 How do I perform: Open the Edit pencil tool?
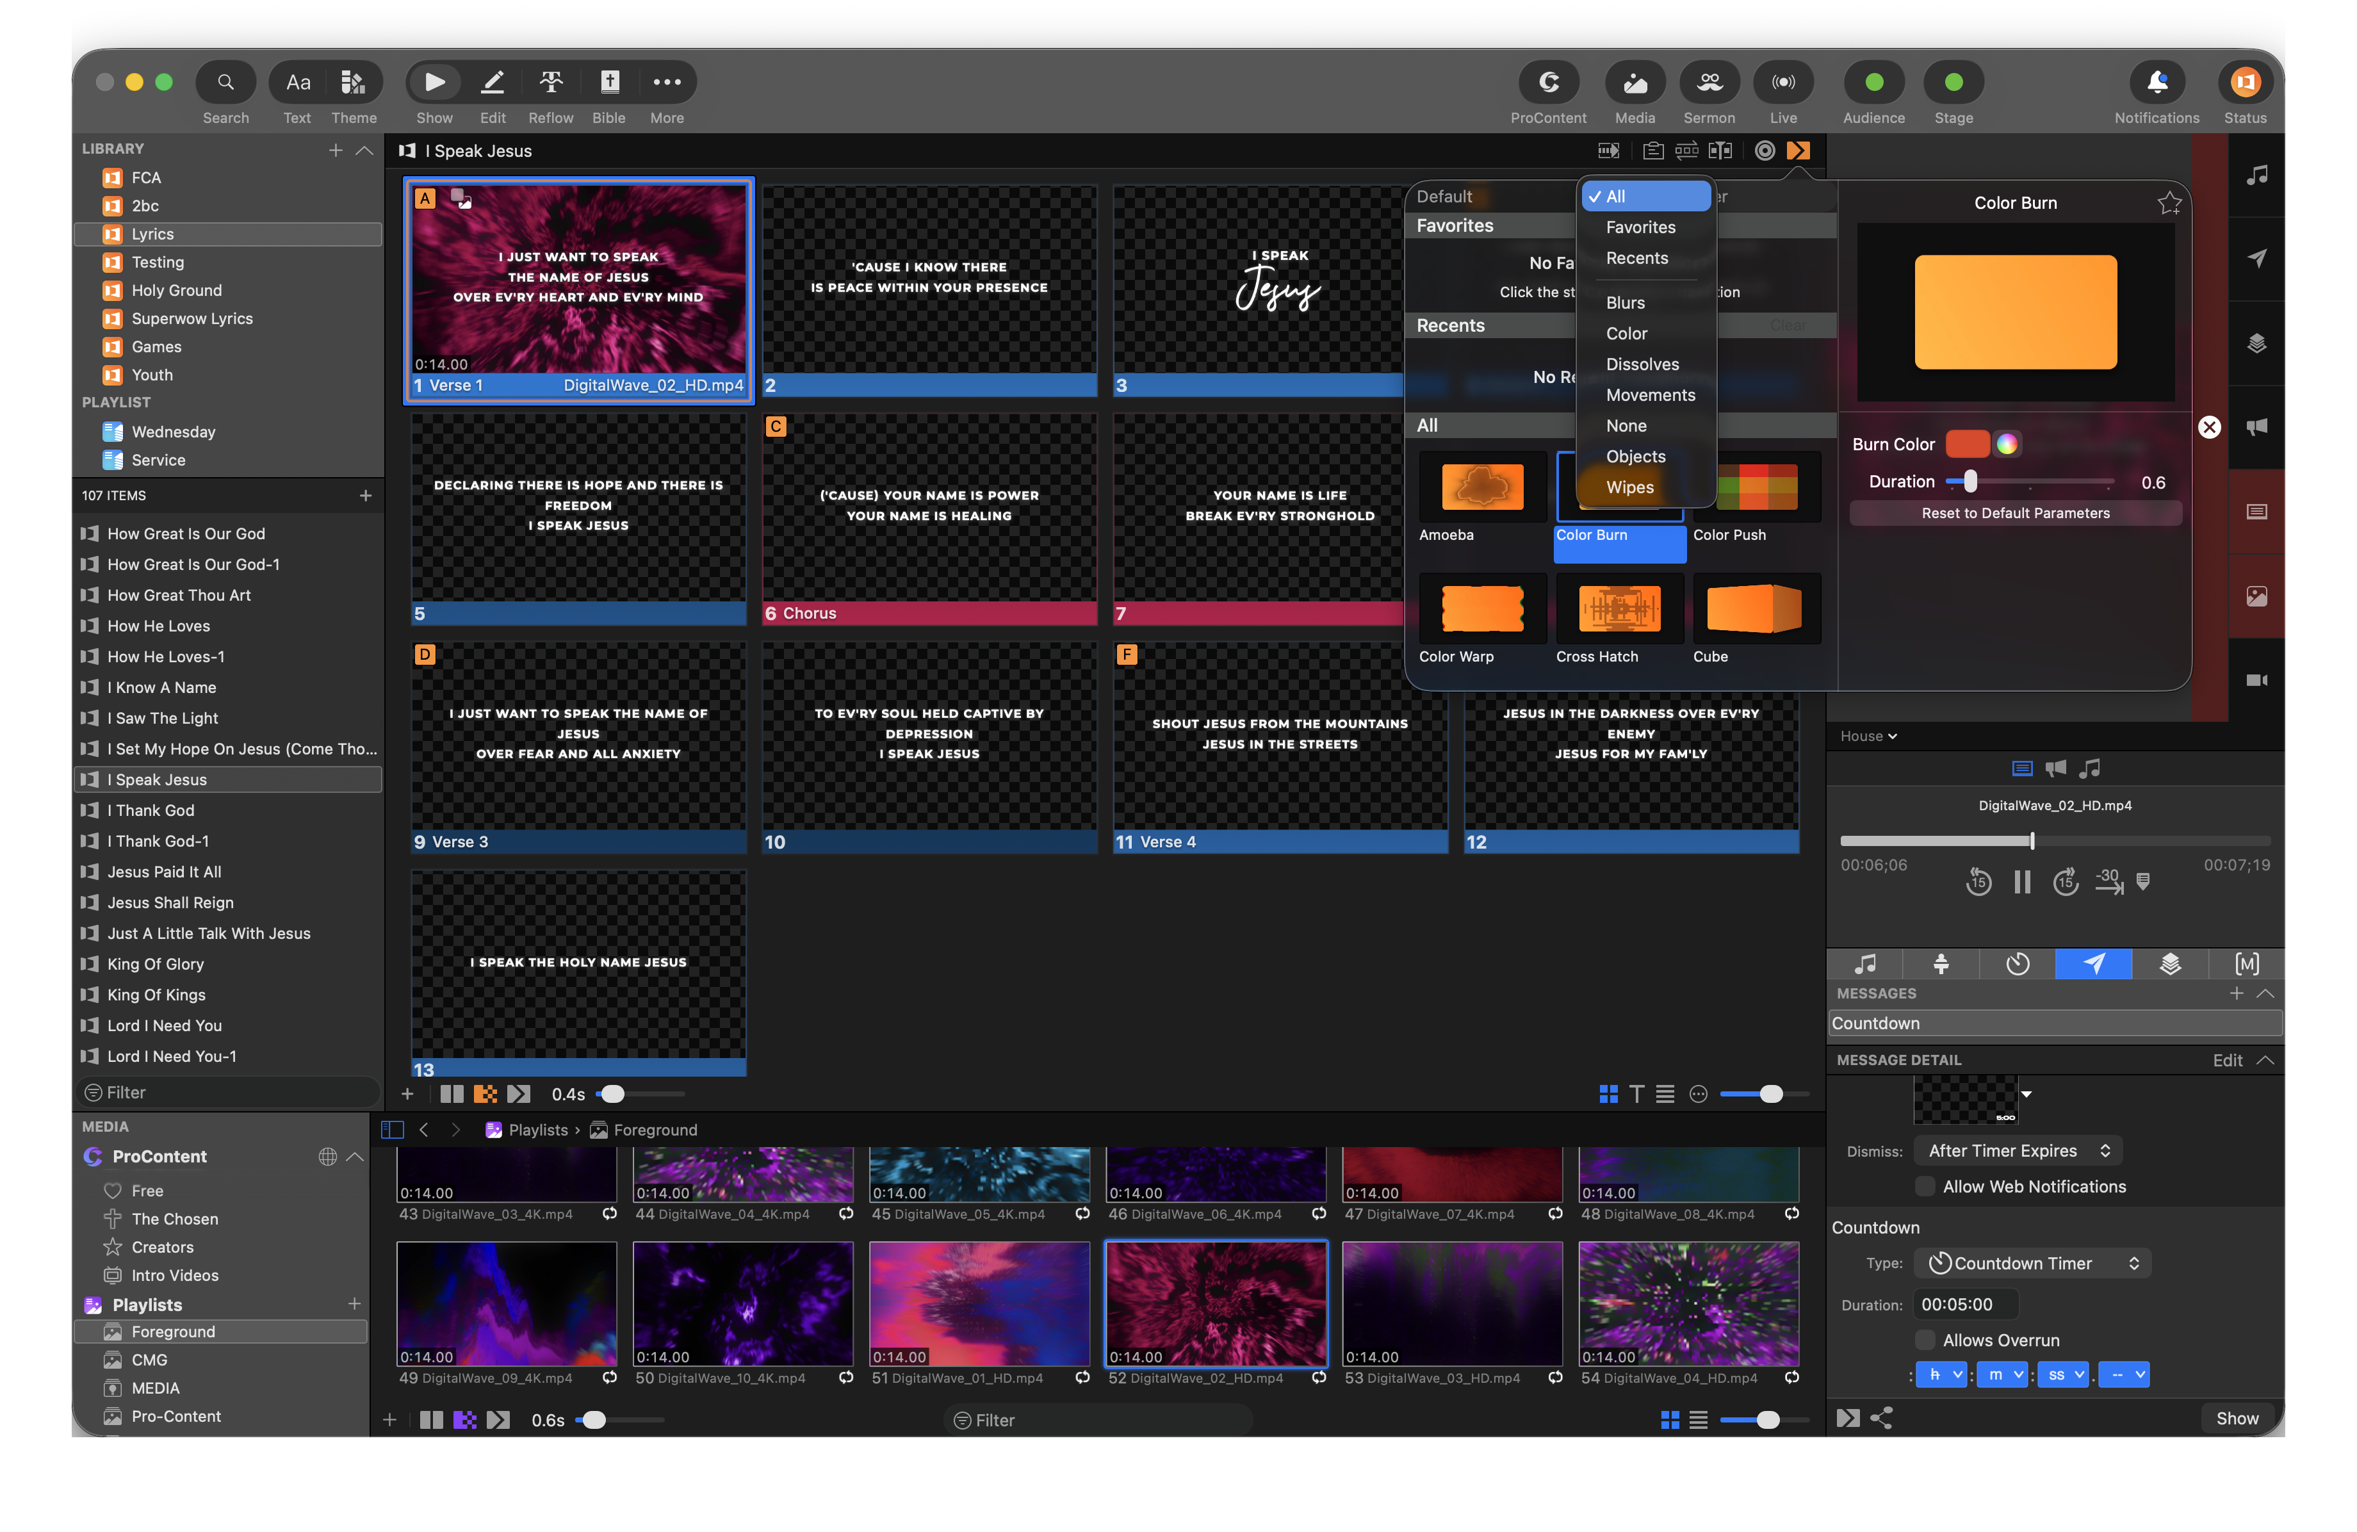point(492,83)
